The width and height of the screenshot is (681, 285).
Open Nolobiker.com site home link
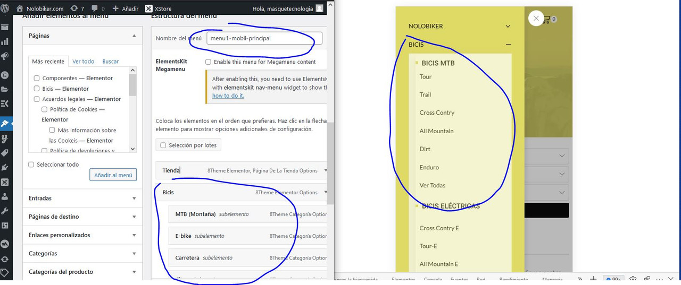[x=40, y=8]
